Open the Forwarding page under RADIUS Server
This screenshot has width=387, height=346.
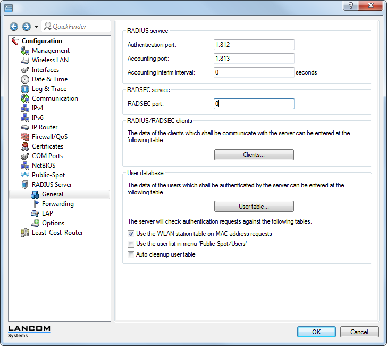point(57,204)
